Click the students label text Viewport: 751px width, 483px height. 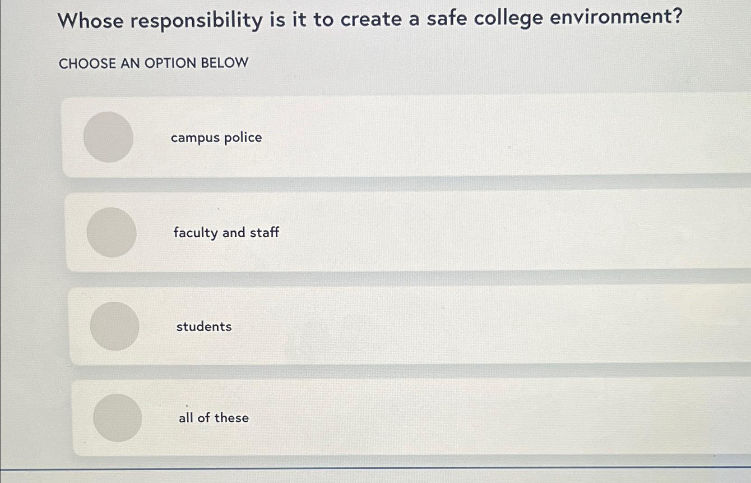204,327
